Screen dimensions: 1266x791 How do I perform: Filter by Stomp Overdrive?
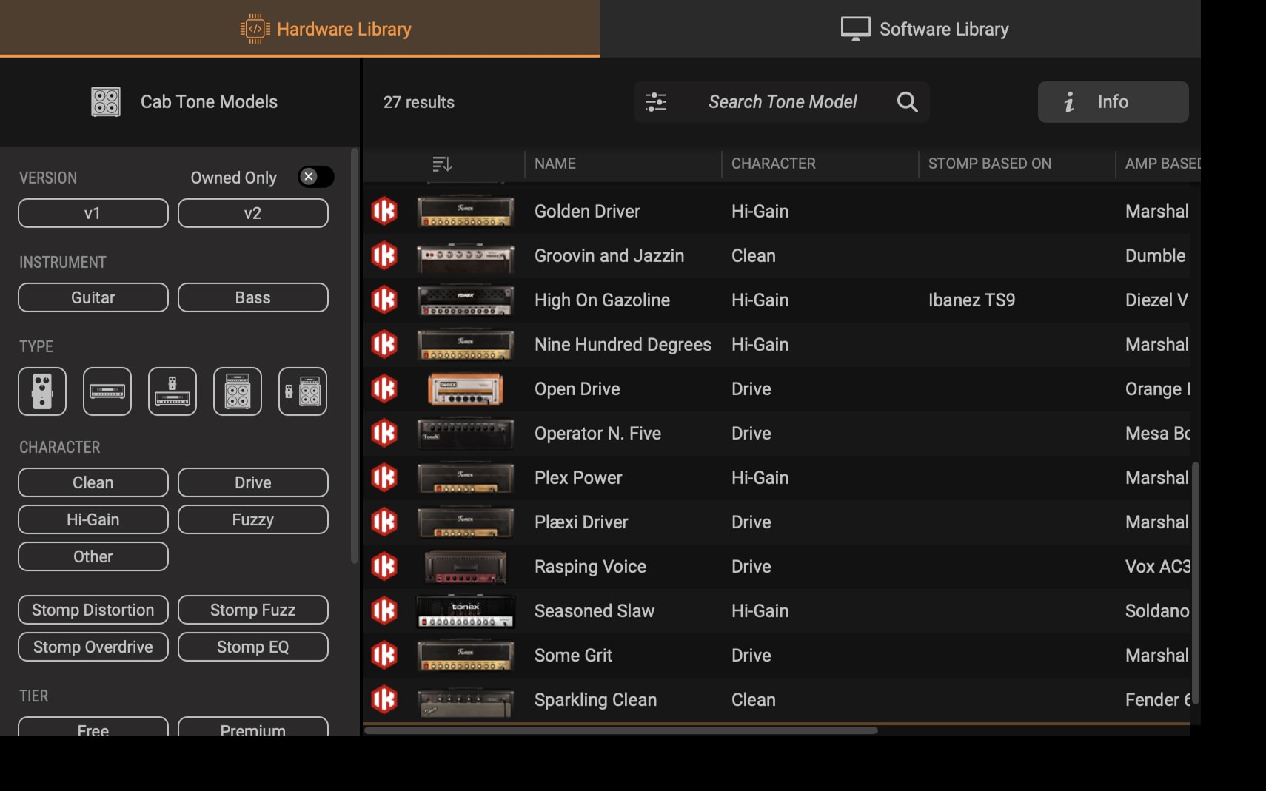pyautogui.click(x=93, y=647)
